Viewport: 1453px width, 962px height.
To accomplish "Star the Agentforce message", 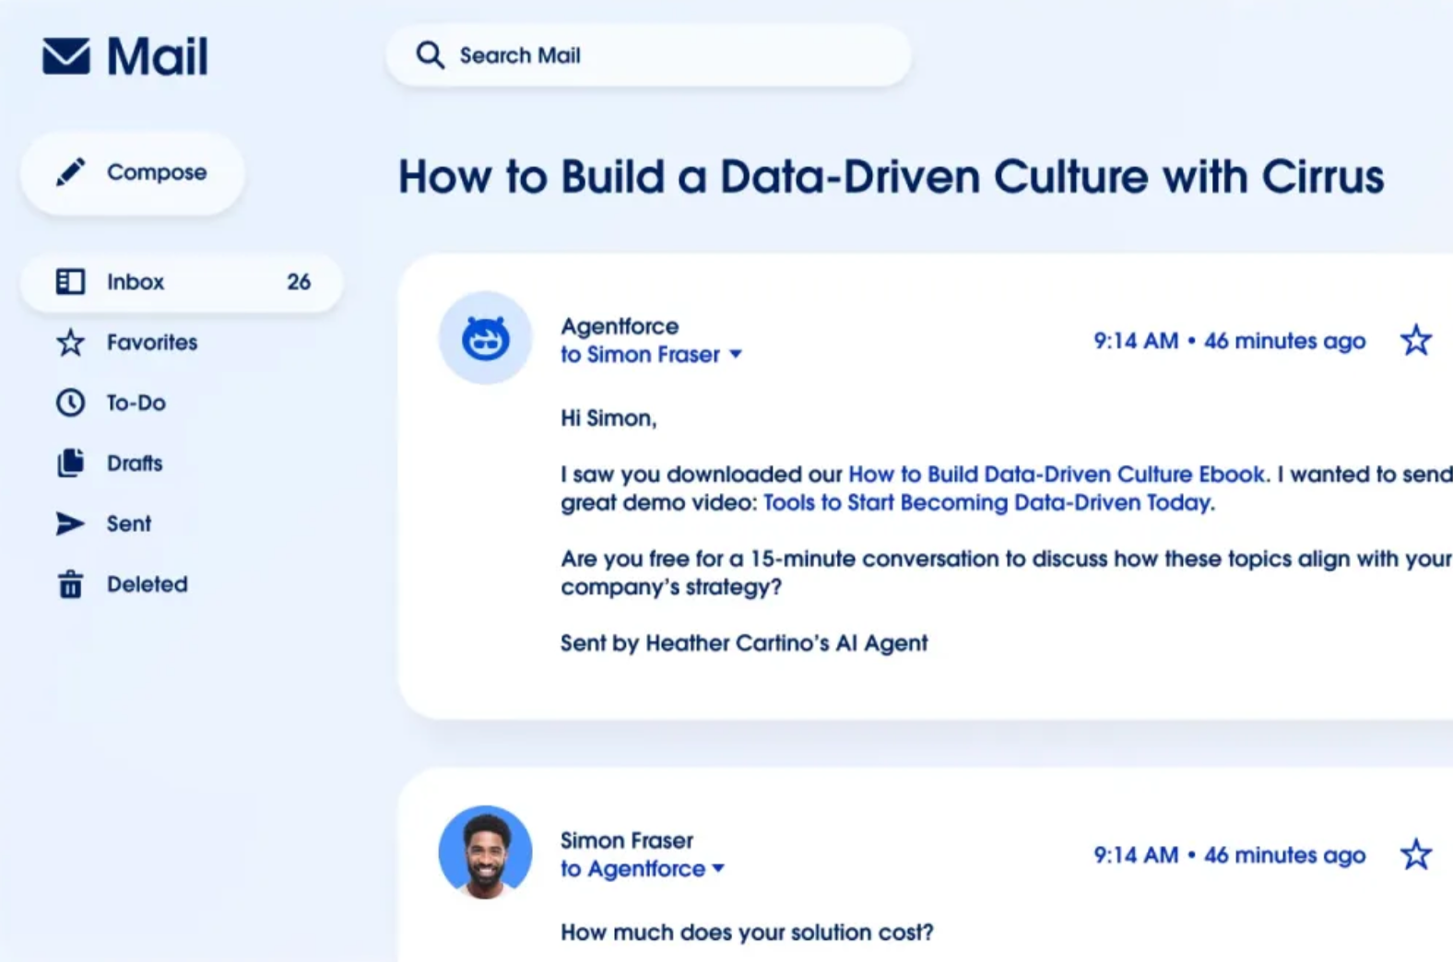I will coord(1416,340).
